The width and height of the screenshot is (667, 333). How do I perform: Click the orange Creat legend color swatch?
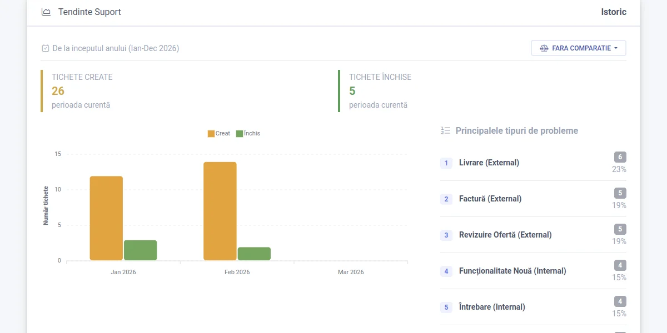(x=210, y=133)
